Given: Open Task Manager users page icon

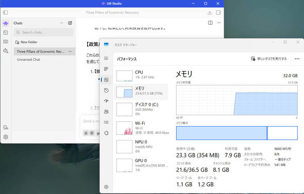Looking at the screenshot, I should click(106, 112).
